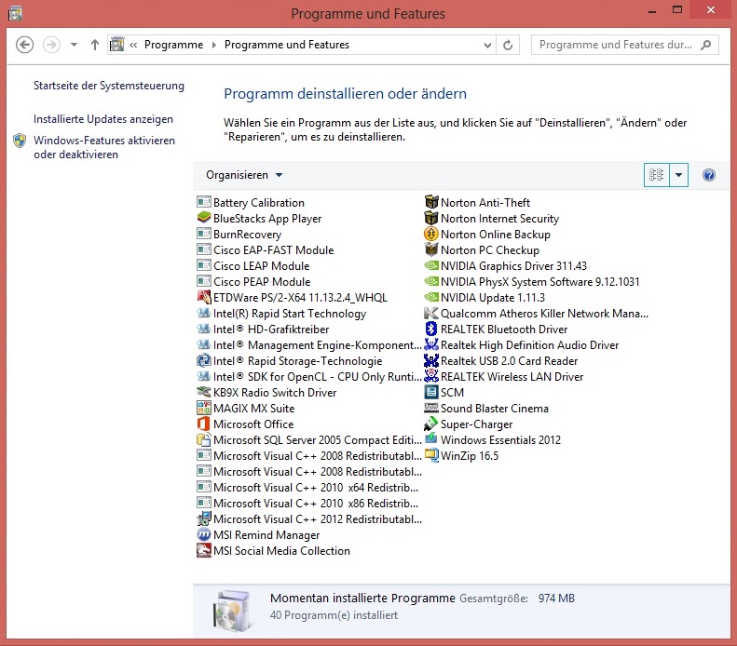This screenshot has width=737, height=646.
Task: Click the MSI Remind Manager icon
Action: (203, 534)
